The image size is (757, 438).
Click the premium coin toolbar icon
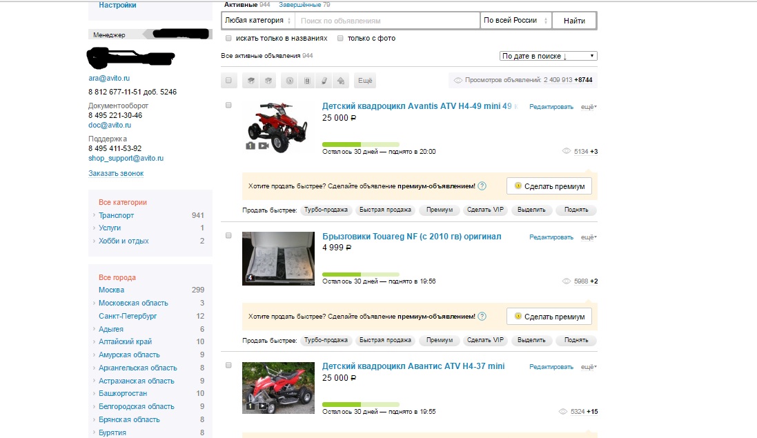(x=290, y=81)
